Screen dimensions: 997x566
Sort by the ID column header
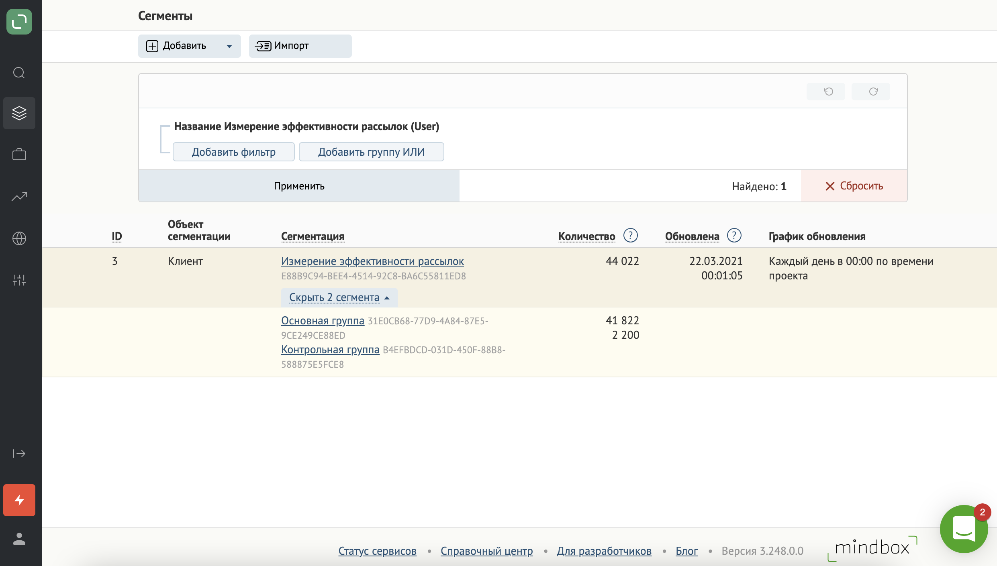[116, 236]
